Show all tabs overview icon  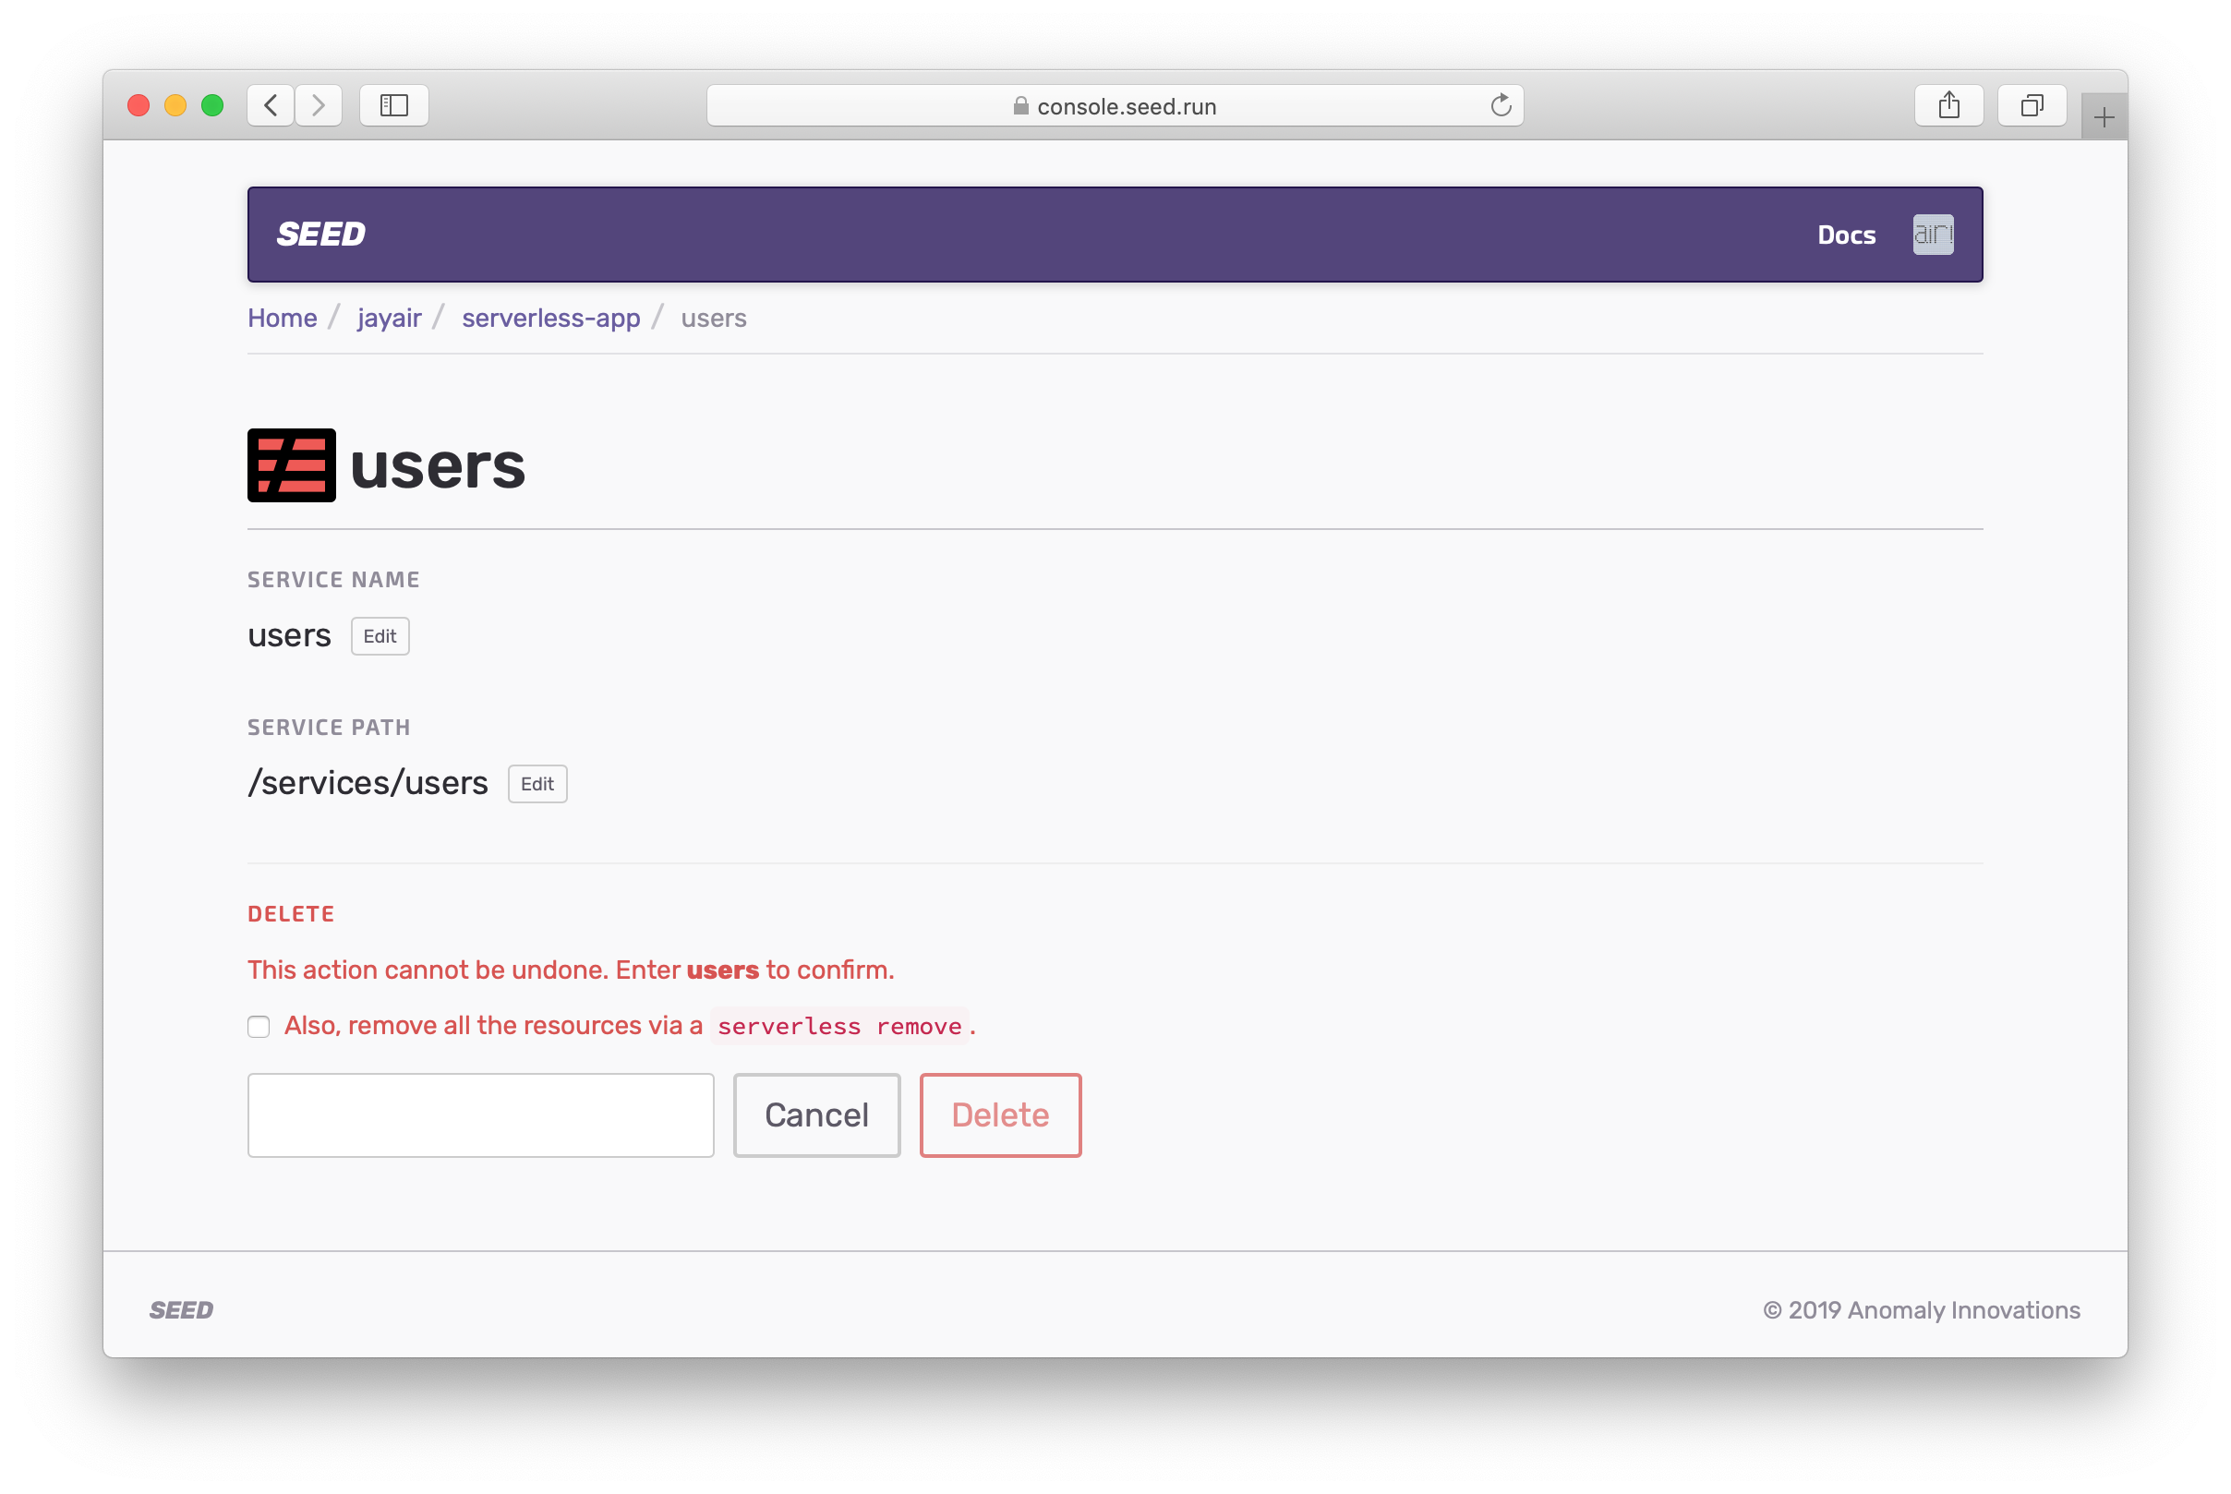click(2031, 105)
